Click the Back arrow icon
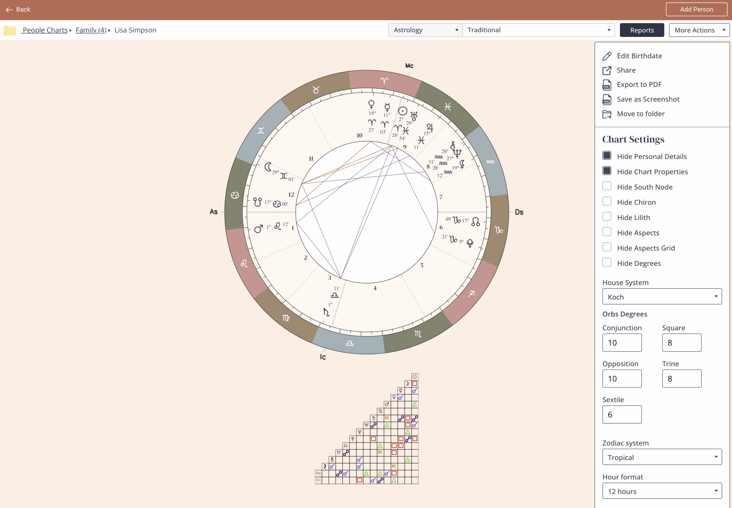The height and width of the screenshot is (508, 732). pos(9,9)
